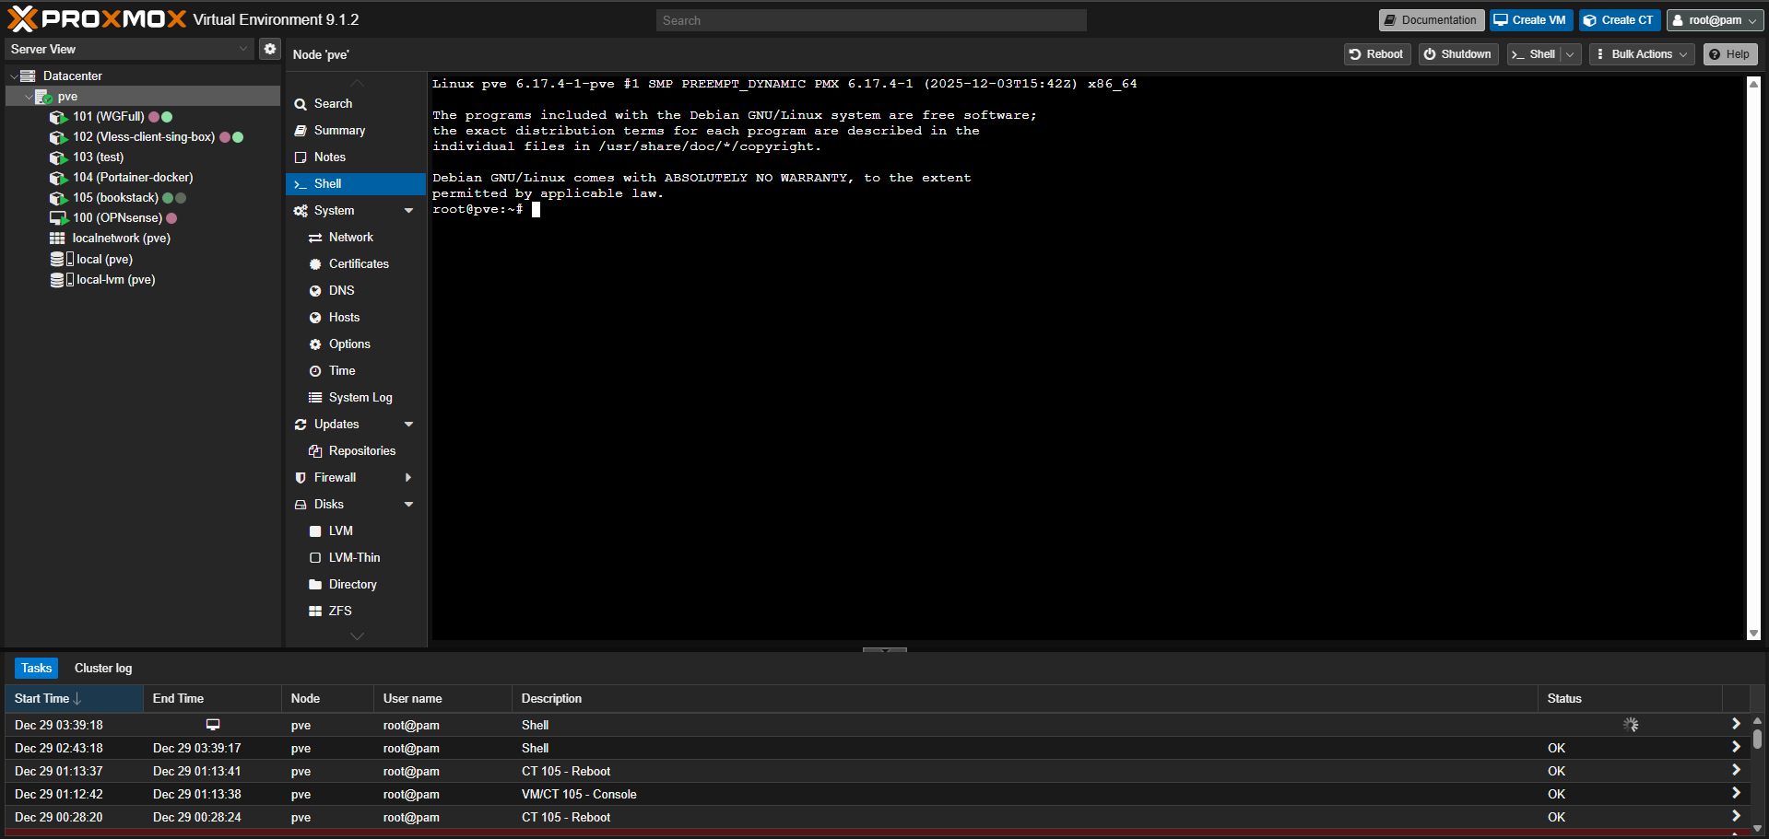Focus the top Search field
Viewport: 1769px width, 839px height.
point(871,20)
